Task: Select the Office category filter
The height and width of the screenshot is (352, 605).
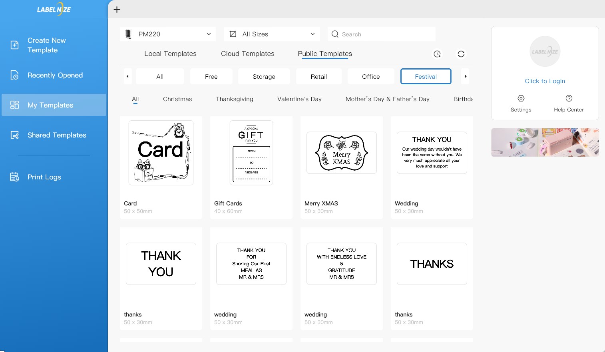Action: (371, 76)
